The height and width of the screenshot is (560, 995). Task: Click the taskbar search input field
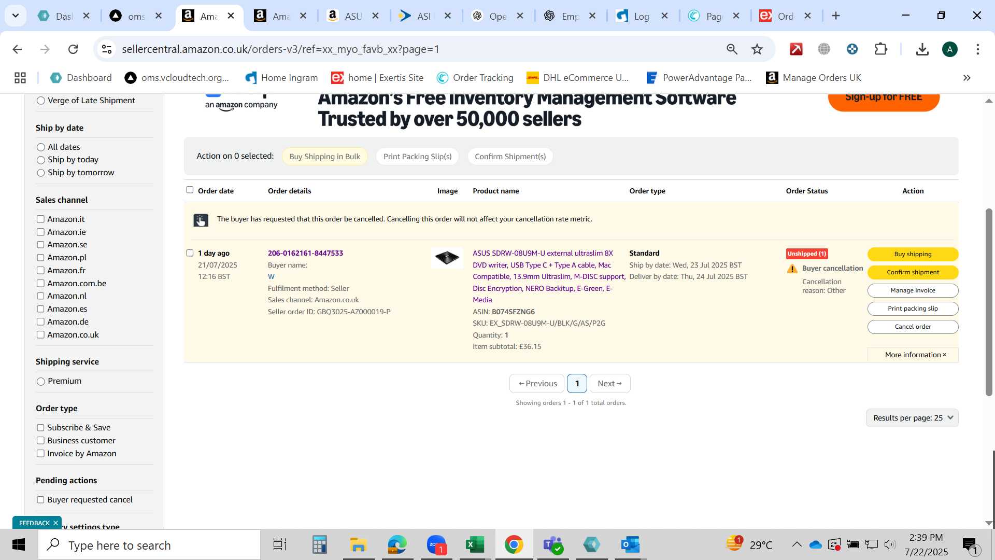pyautogui.click(x=149, y=545)
